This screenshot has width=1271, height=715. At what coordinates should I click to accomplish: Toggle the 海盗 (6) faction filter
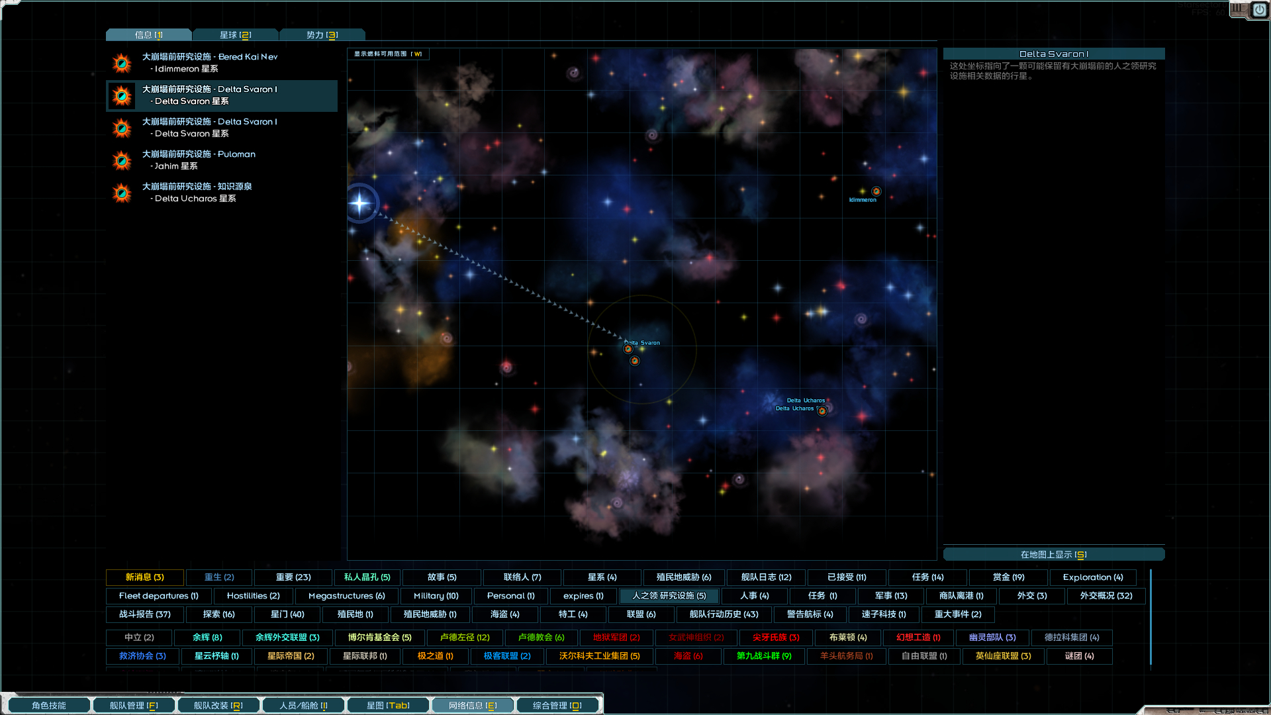[x=688, y=656]
